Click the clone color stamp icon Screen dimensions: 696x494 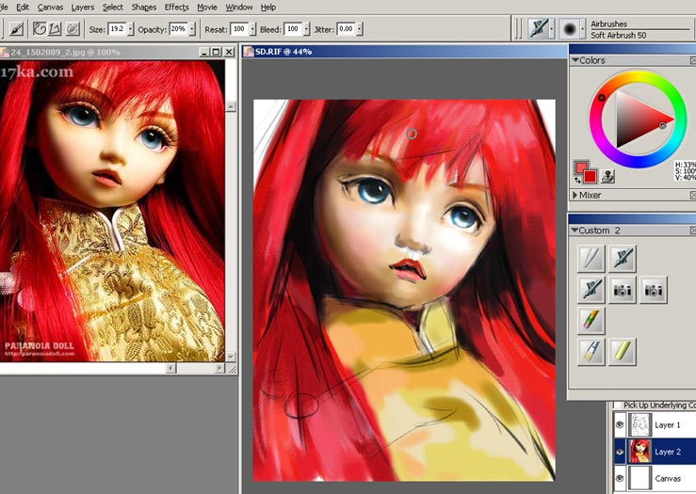click(x=608, y=176)
